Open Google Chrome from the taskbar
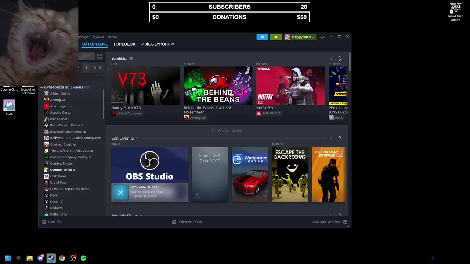This screenshot has height=264, width=470. point(62,258)
